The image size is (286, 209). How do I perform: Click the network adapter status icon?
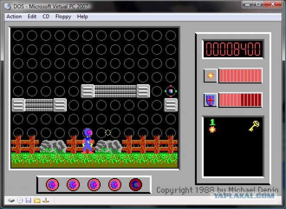point(46,200)
